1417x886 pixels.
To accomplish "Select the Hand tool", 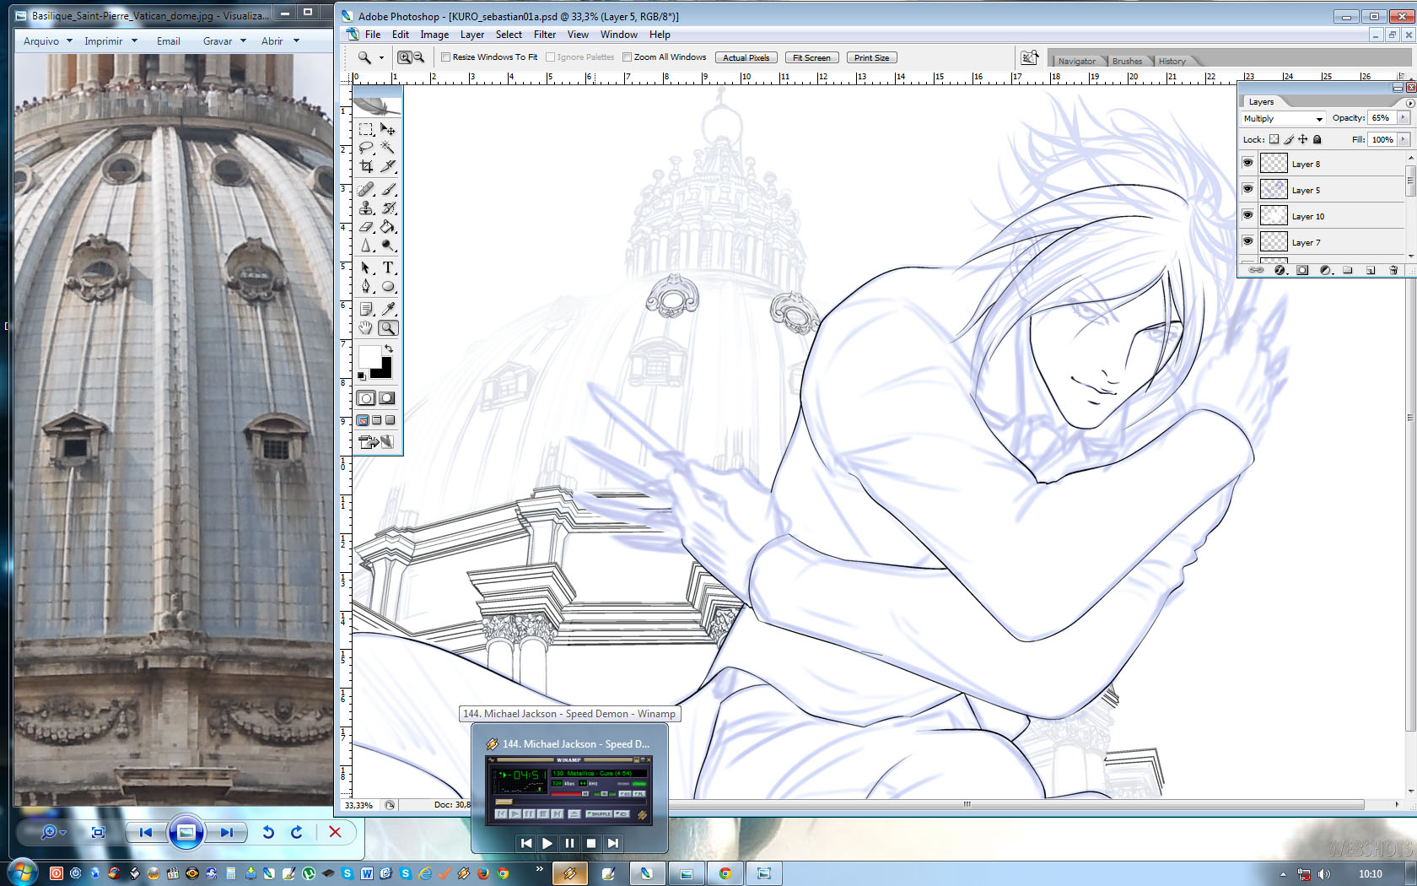I will [x=366, y=327].
